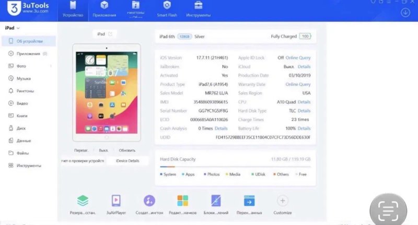Viewport: 418px width, 225px height.
Task: Open iCloud Details link
Action: coord(304,67)
